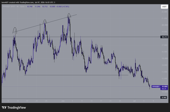Click the Bybit exchange label
This screenshot has height=112, width=170.
tap(22, 7)
